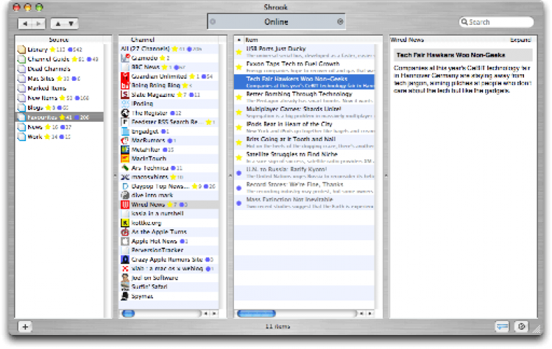Image resolution: width=552 pixels, height=349 pixels.
Task: Click the Metafilter channel icon
Action: pos(125,149)
